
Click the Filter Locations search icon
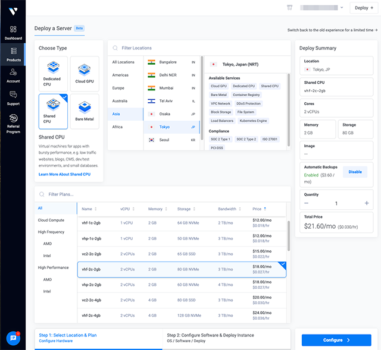115,48
